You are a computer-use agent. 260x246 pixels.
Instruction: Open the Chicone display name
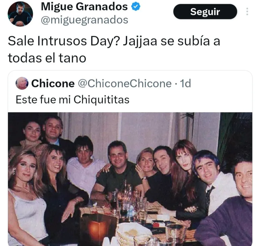point(53,83)
